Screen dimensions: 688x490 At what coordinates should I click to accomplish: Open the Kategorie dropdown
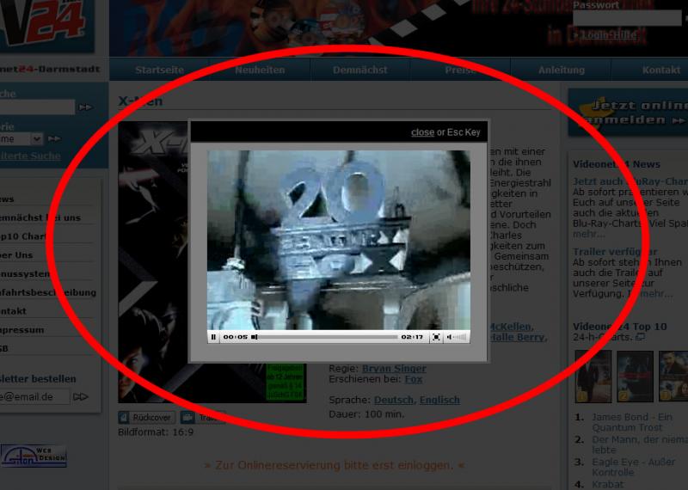tap(21, 139)
